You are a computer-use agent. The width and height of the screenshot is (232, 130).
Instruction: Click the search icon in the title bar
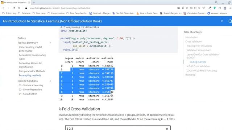[x=216, y=3]
